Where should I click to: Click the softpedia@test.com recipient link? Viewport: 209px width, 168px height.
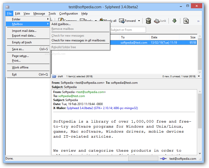72,96
